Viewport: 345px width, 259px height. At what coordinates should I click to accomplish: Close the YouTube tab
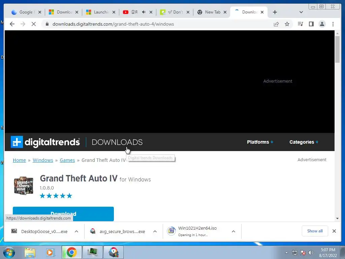tap(151, 12)
